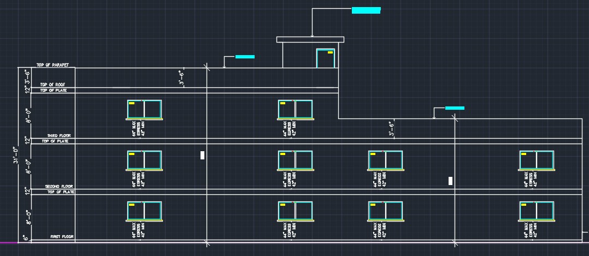Click TOP OF PLATE label under SECOND FLOOR

tap(61, 192)
